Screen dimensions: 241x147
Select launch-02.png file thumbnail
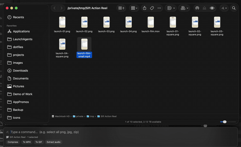click(84, 22)
